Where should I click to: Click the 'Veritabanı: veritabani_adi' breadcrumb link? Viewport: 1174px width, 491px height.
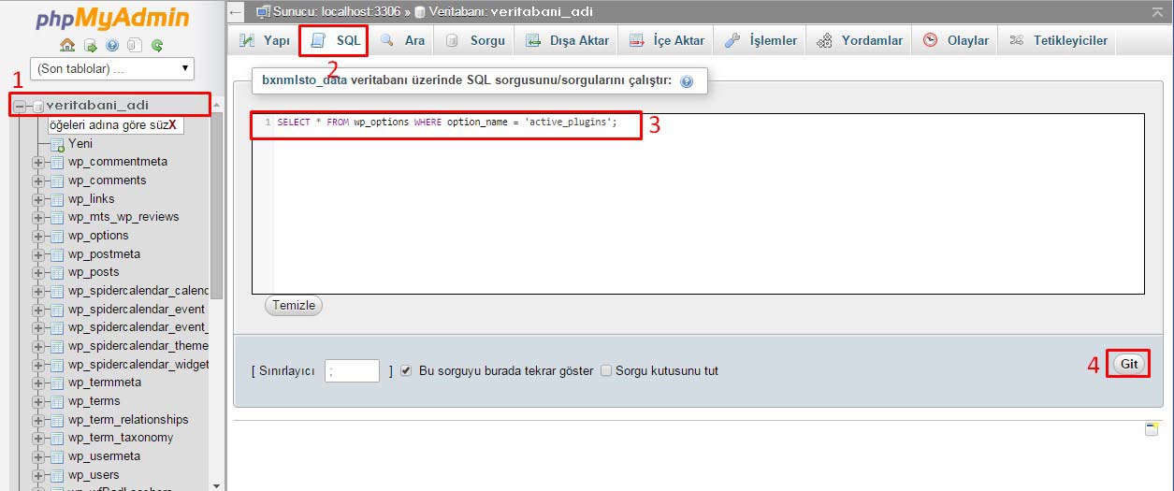(x=509, y=12)
